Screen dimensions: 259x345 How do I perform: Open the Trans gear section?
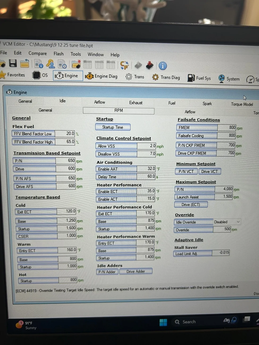click(135, 77)
